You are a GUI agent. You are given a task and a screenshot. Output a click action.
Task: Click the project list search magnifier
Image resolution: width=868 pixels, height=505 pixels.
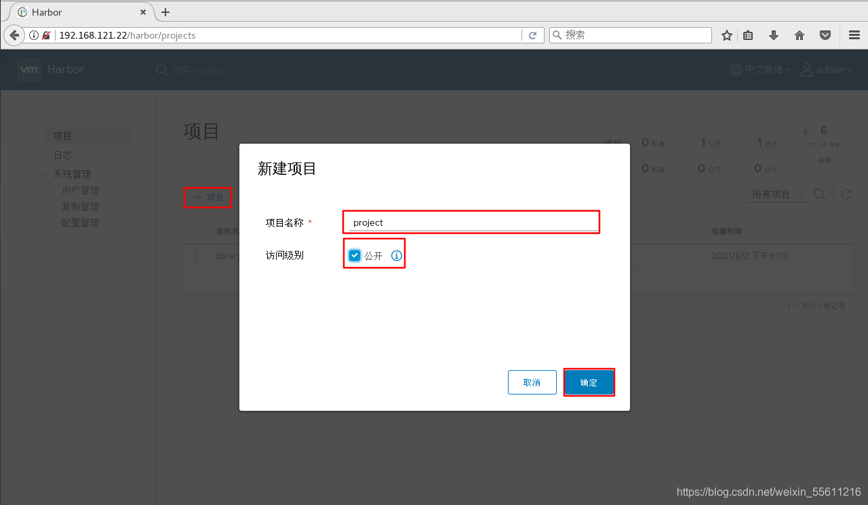point(819,195)
